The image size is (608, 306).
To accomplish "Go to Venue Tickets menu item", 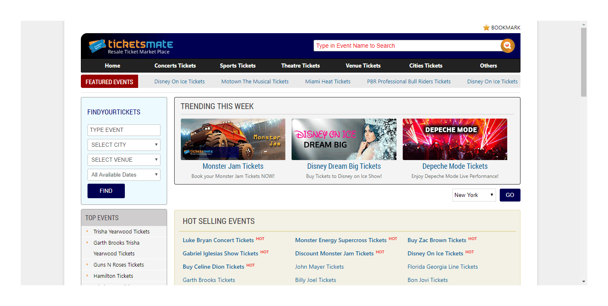I will coord(363,66).
